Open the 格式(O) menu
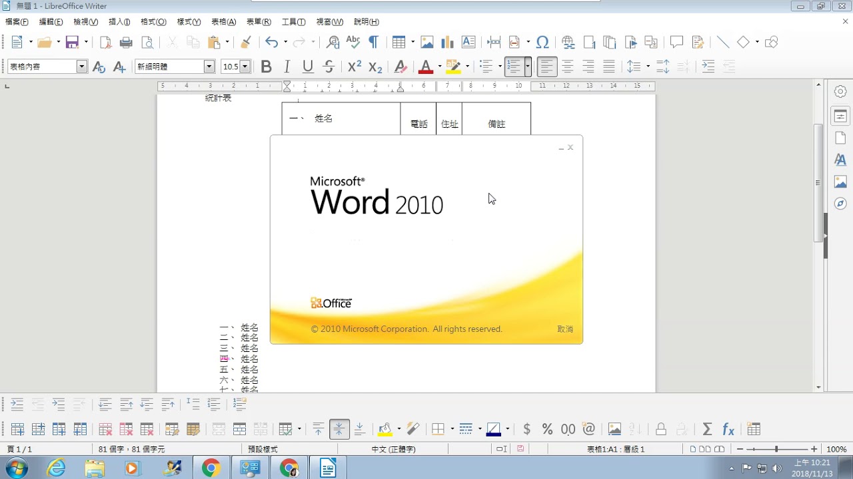The width and height of the screenshot is (853, 479). click(153, 22)
